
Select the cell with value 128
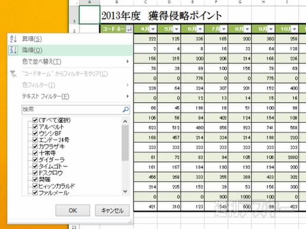coord(287,49)
